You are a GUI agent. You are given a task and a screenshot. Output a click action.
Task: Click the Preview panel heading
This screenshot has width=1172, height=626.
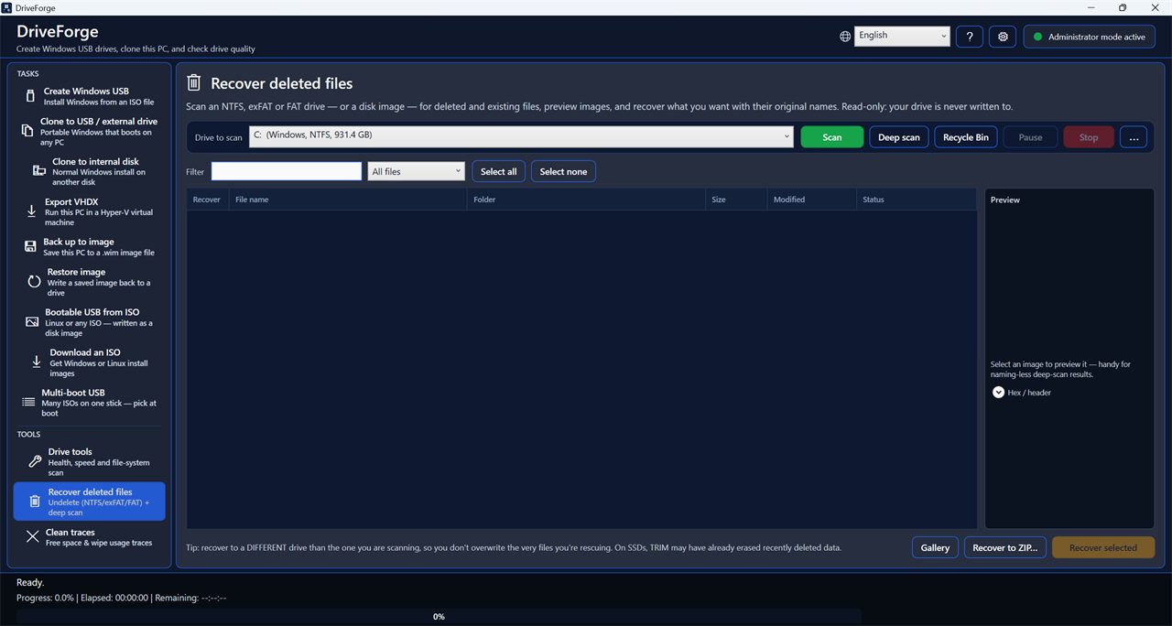[1005, 200]
